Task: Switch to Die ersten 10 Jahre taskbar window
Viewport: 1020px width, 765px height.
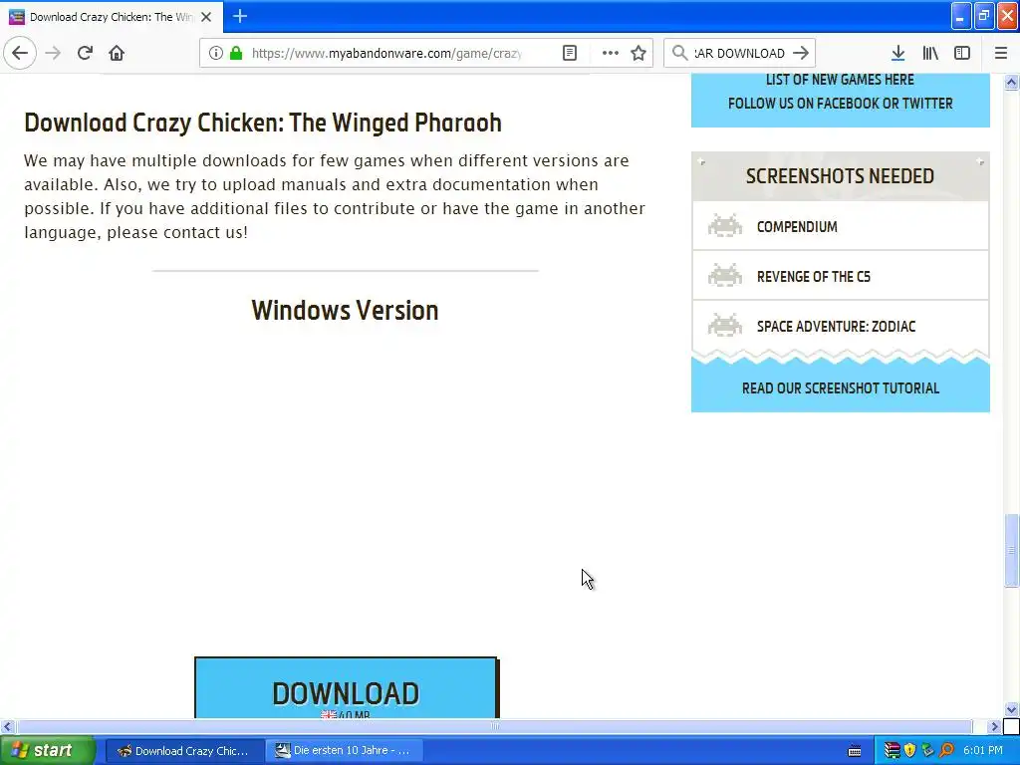Action: click(345, 751)
